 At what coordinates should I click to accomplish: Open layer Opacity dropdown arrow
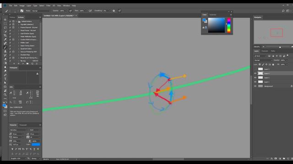(x=287, y=60)
